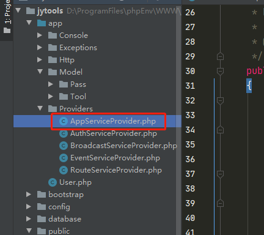Screen dimensions: 264x235
Task: Click the RouteServiceProvider.php class icon
Action: [x=64, y=170]
